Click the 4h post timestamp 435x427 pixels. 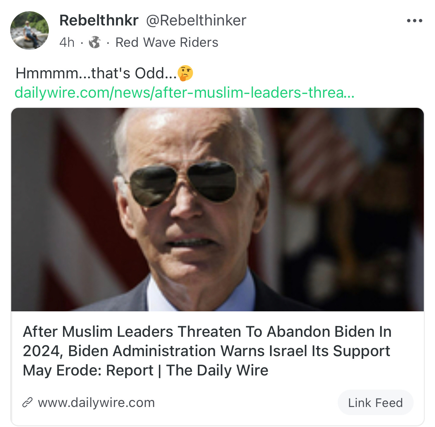[x=67, y=42]
